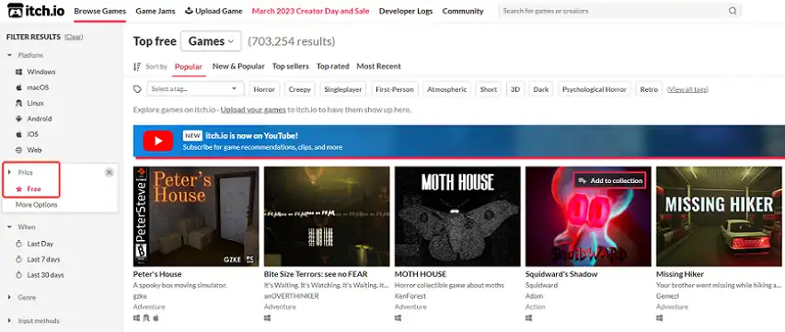Open Game Jams in the header

156,11
